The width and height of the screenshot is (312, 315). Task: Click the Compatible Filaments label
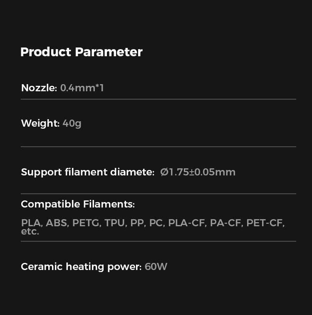click(78, 204)
